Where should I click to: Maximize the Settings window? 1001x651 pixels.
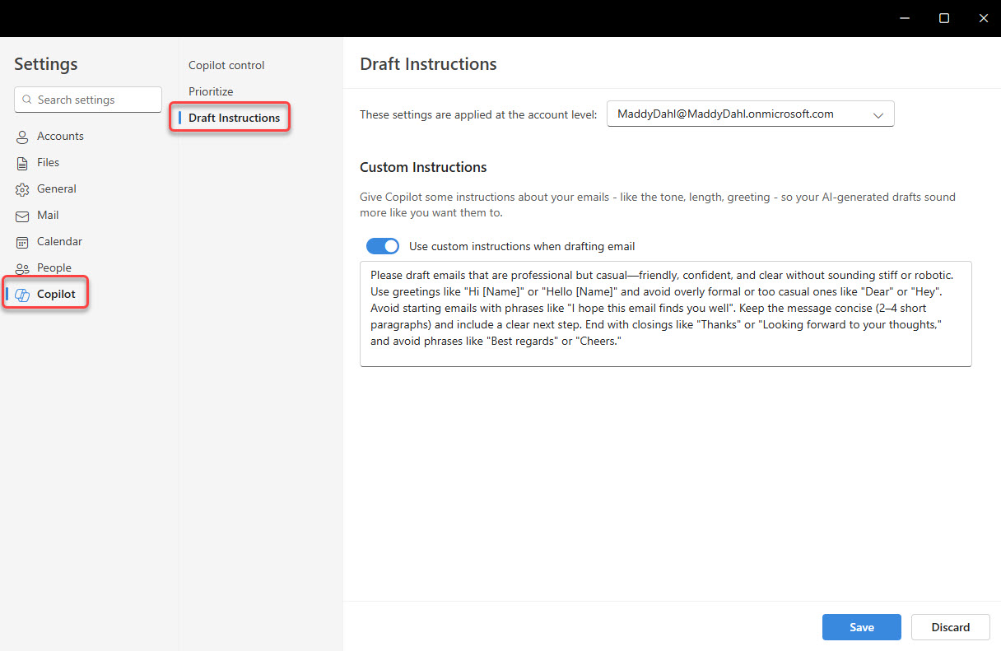pos(944,18)
